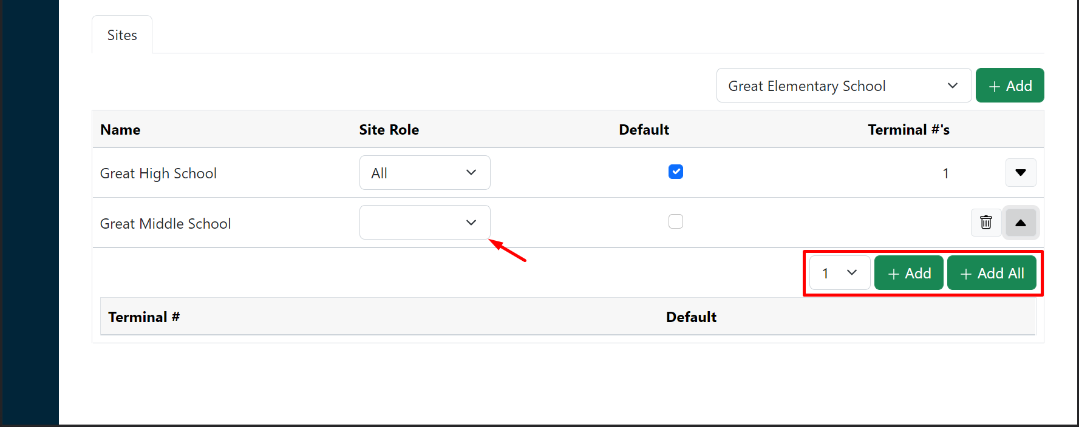This screenshot has width=1079, height=427.
Task: Expand Great High School terminals with the down arrow
Action: click(1021, 173)
